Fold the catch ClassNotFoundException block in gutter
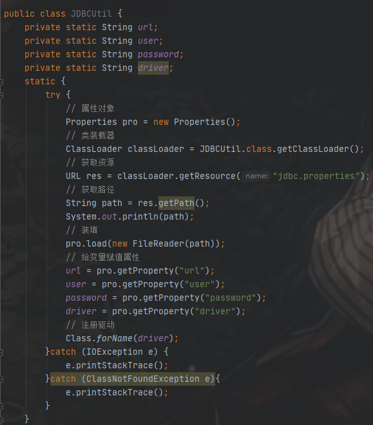The width and height of the screenshot is (373, 425). [x=1, y=379]
